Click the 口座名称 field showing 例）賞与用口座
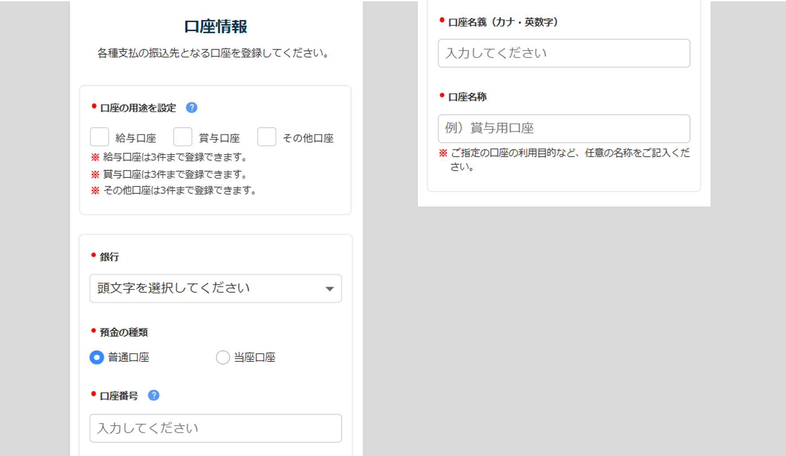The width and height of the screenshot is (786, 456). coord(564,129)
